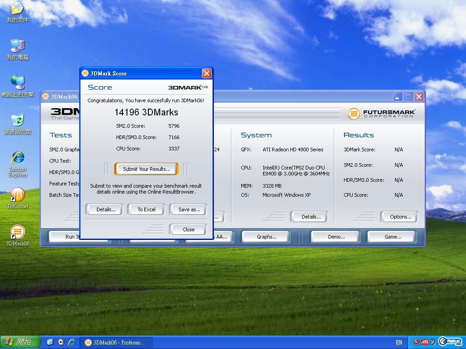Click the Submit Your Results button
Viewport: 466px width, 349px height.
coord(146,169)
